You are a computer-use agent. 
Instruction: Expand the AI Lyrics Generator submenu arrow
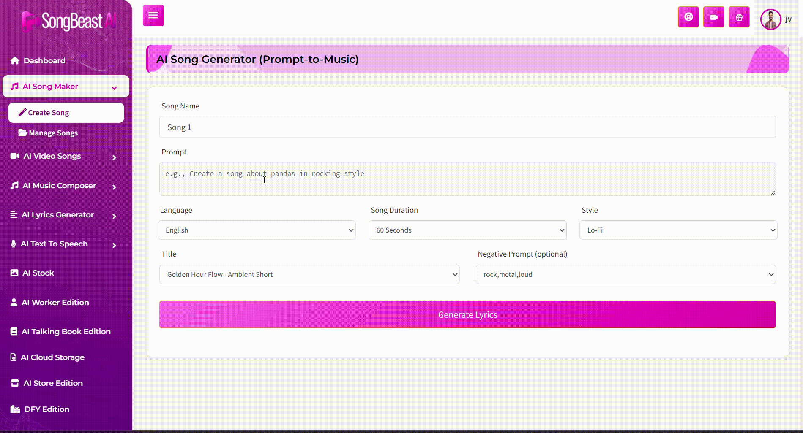[x=114, y=216]
